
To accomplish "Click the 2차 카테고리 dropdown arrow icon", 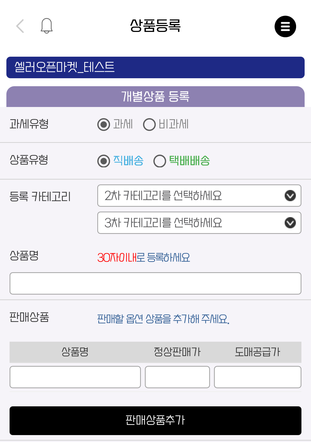I will coord(290,196).
